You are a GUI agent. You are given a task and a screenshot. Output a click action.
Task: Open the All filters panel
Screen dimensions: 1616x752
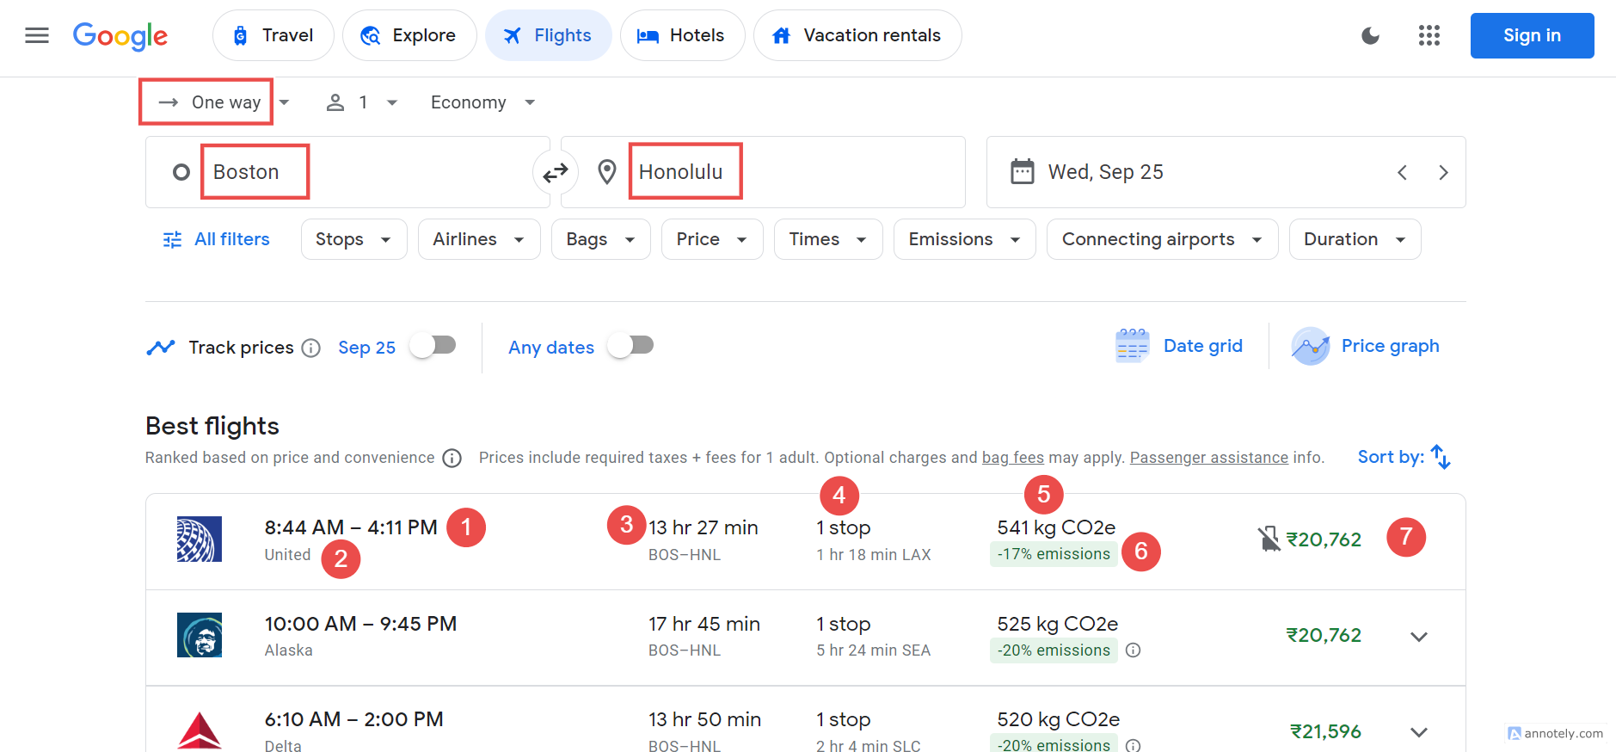coord(216,239)
